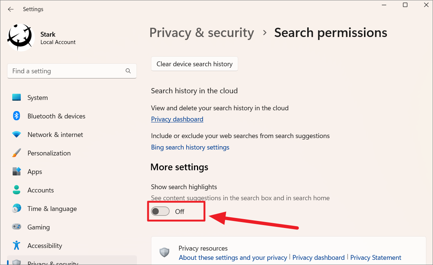Image resolution: width=433 pixels, height=265 pixels.
Task: Open Bing search history settings link
Action: click(x=190, y=147)
